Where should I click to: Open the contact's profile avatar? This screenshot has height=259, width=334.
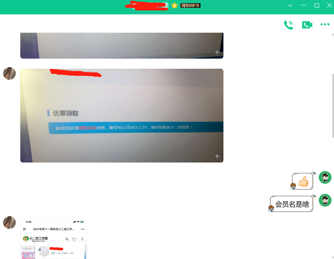tap(9, 73)
